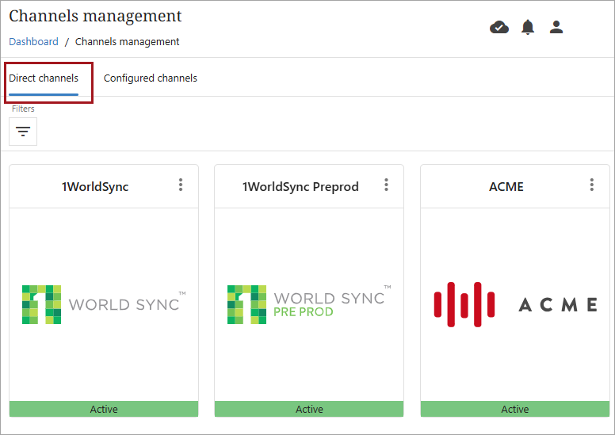Open the filters icon button

pyautogui.click(x=23, y=132)
